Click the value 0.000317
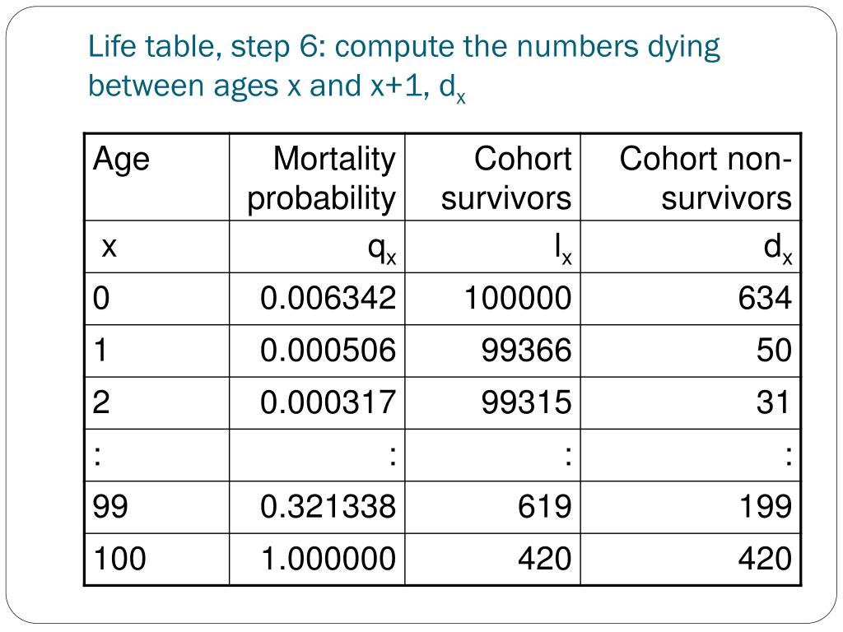The height and width of the screenshot is (632, 843). [x=328, y=402]
